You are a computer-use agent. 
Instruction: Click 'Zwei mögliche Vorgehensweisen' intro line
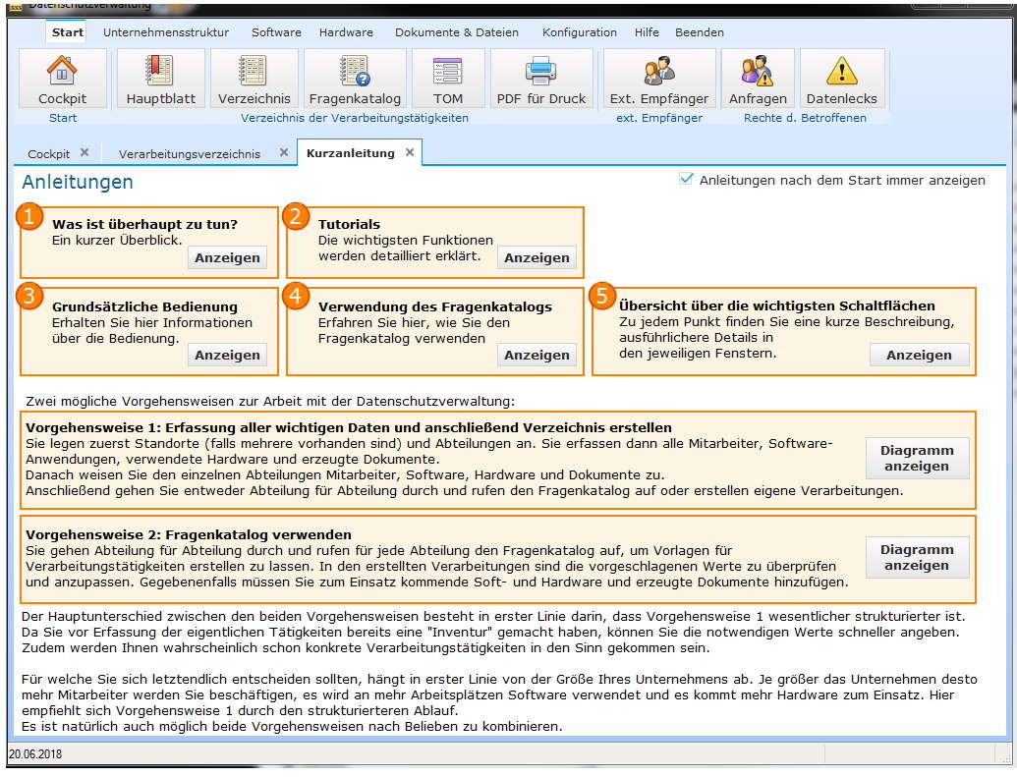[270, 402]
